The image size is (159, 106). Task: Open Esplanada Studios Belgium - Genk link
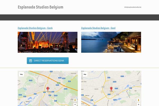(x=35, y=28)
